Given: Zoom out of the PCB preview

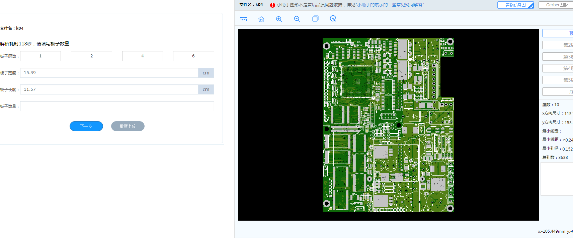Looking at the screenshot, I should tap(297, 19).
